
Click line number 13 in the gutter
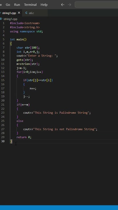3,72
